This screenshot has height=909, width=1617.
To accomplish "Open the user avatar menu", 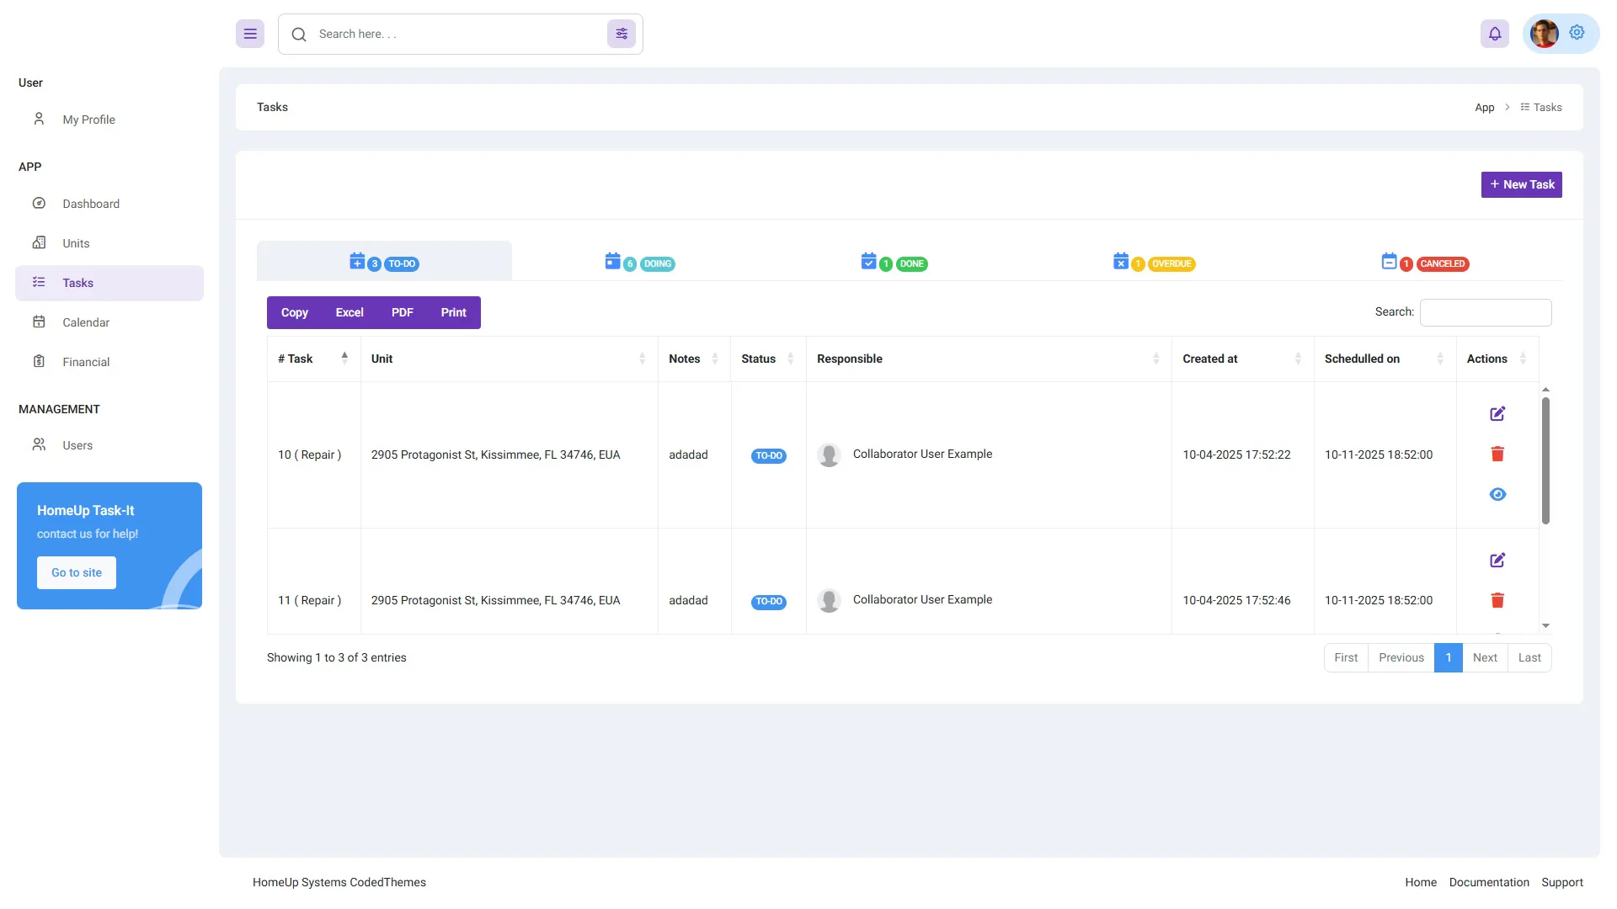I will [1545, 34].
